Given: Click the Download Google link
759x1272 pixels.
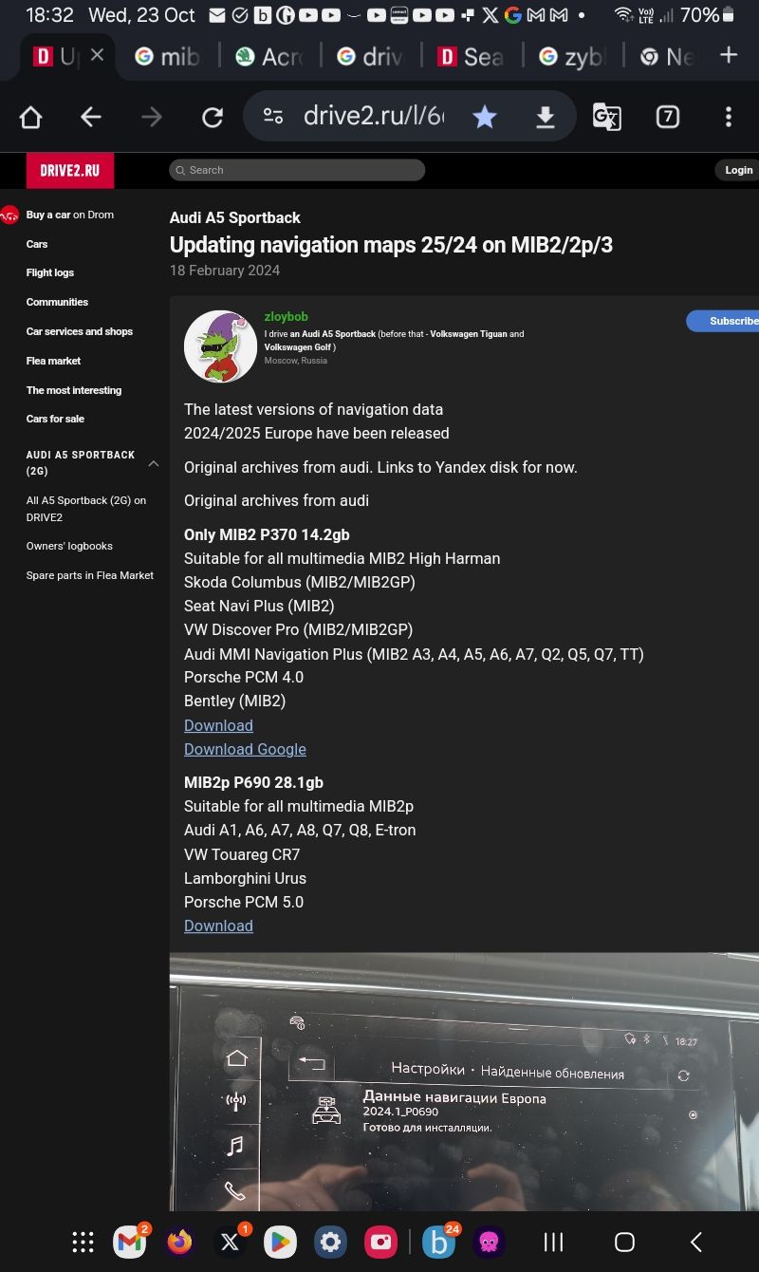Looking at the screenshot, I should (245, 749).
